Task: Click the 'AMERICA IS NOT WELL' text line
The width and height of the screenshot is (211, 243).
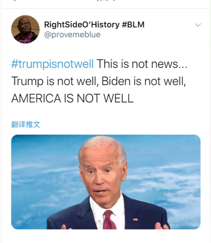Action: (x=73, y=98)
